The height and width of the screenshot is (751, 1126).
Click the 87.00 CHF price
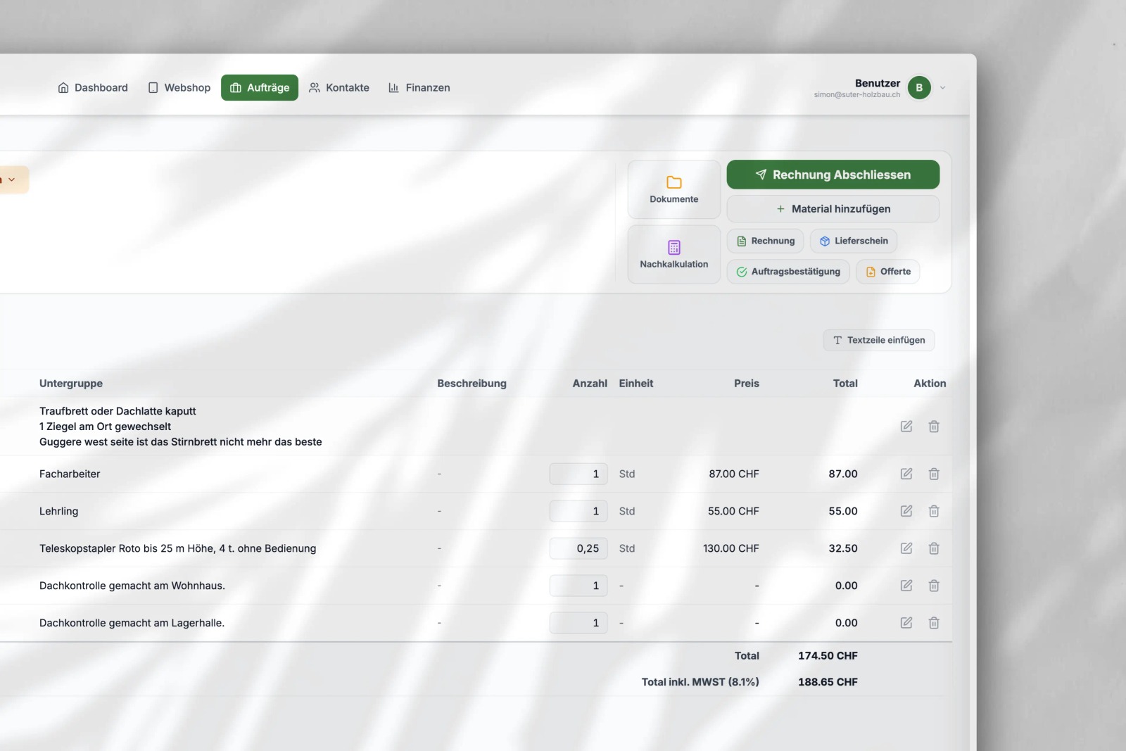tap(734, 474)
